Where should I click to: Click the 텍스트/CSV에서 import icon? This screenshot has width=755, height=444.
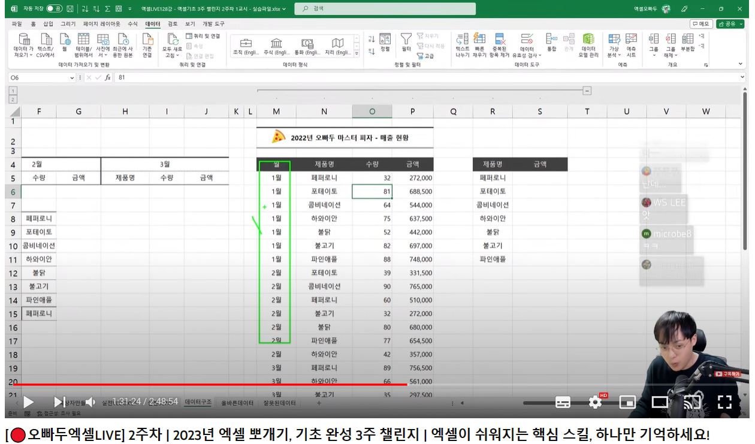click(x=46, y=45)
